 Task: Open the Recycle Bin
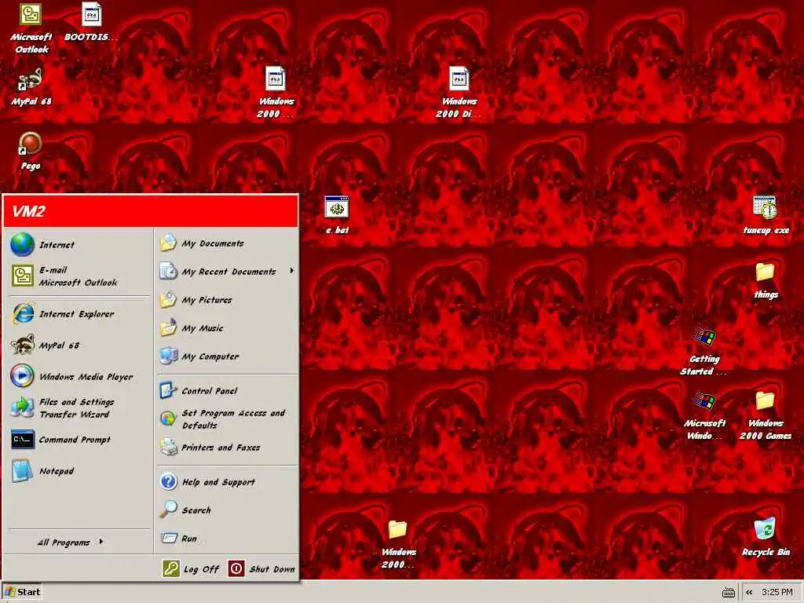[766, 537]
